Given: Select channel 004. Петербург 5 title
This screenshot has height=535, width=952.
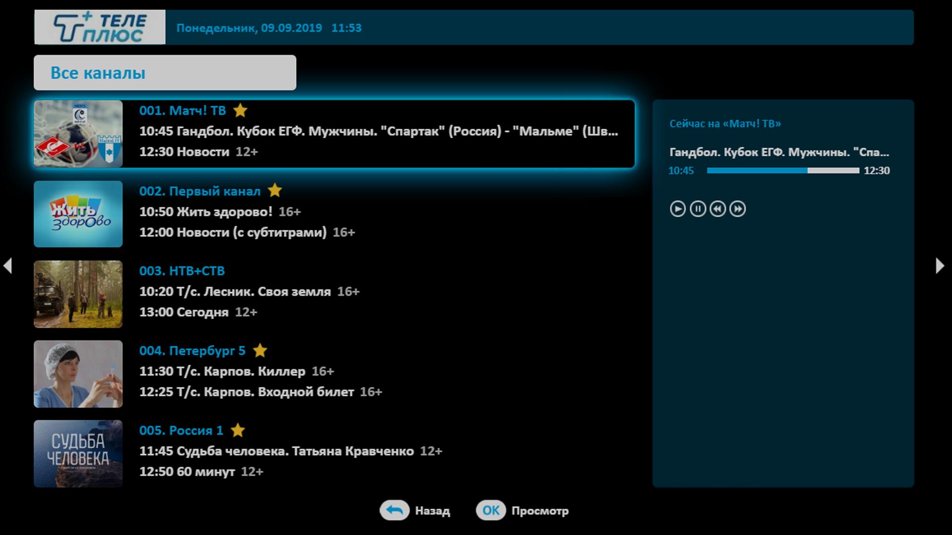Looking at the screenshot, I should click(x=192, y=351).
